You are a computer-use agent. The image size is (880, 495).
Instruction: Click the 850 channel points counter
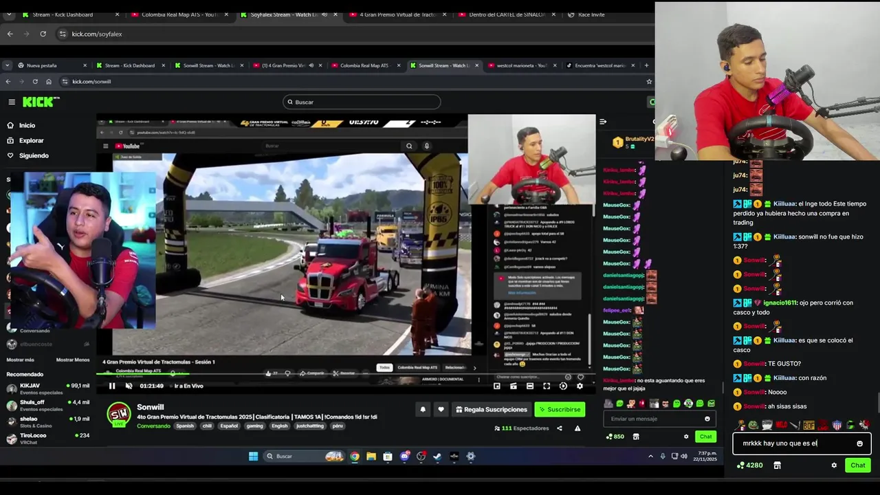pos(615,437)
